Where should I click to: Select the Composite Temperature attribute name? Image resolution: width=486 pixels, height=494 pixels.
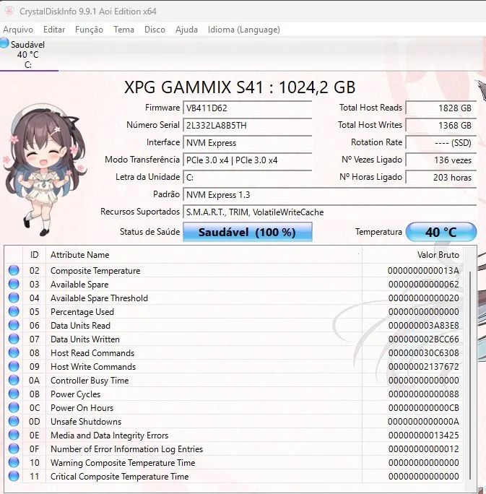click(95, 271)
